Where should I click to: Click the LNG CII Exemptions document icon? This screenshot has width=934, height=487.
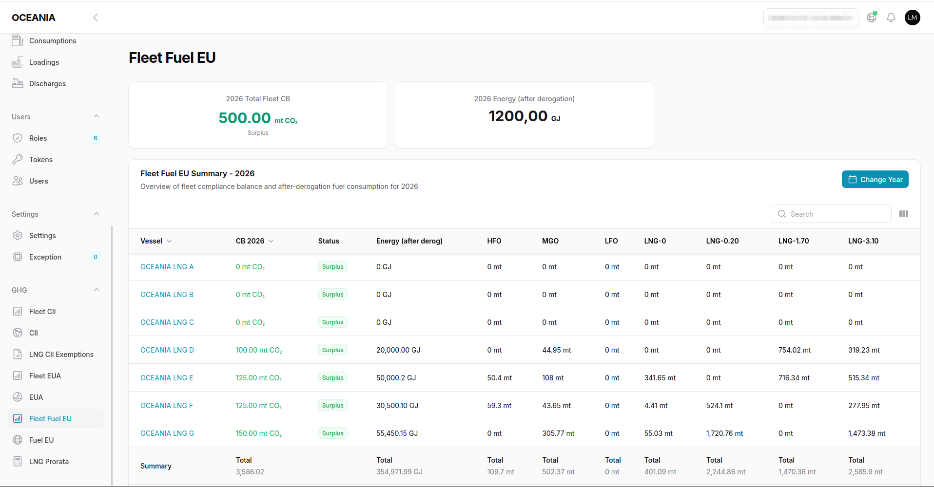pyautogui.click(x=18, y=355)
